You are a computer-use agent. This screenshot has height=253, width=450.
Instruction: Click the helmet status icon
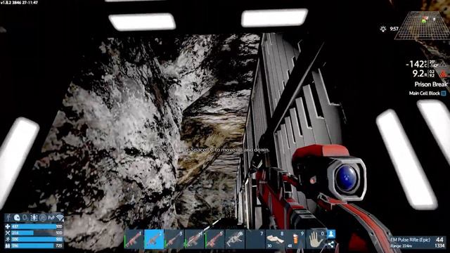17,218
